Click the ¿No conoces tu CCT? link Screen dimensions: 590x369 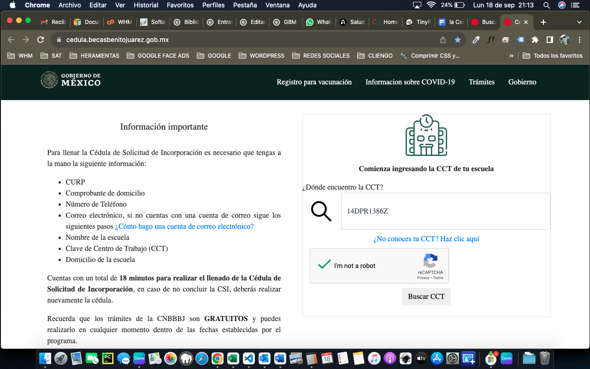click(x=426, y=239)
